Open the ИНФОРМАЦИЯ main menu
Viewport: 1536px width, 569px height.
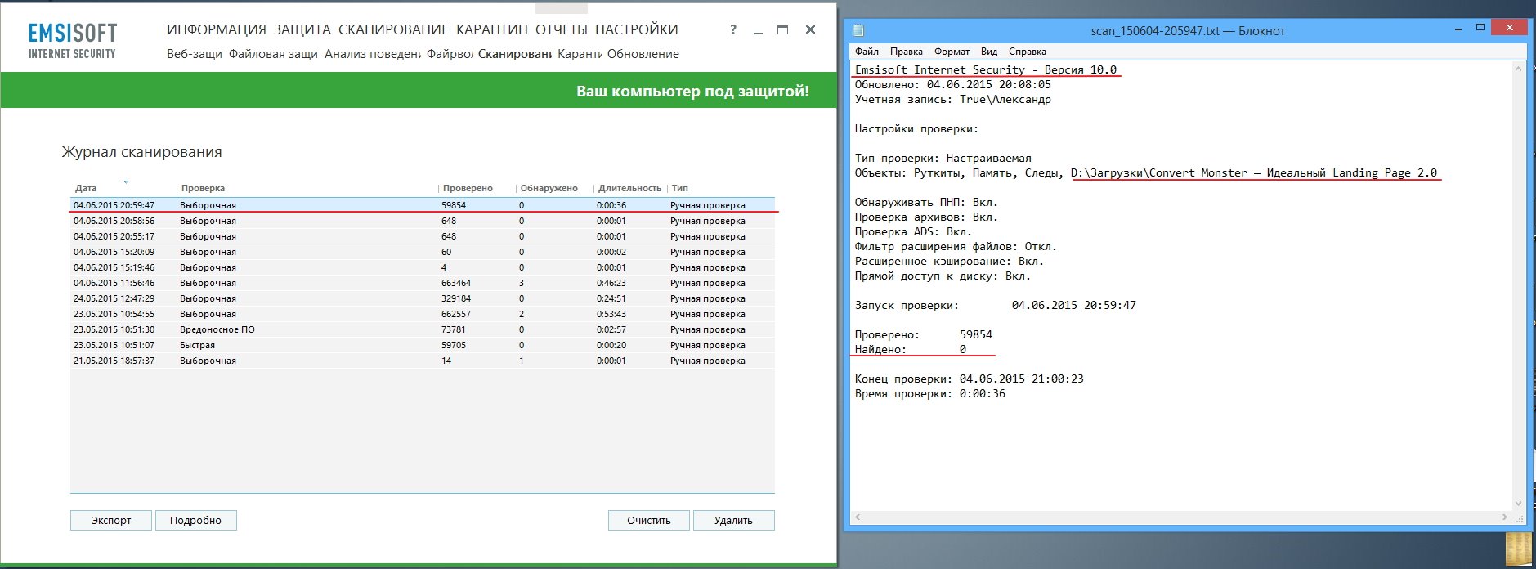click(217, 29)
